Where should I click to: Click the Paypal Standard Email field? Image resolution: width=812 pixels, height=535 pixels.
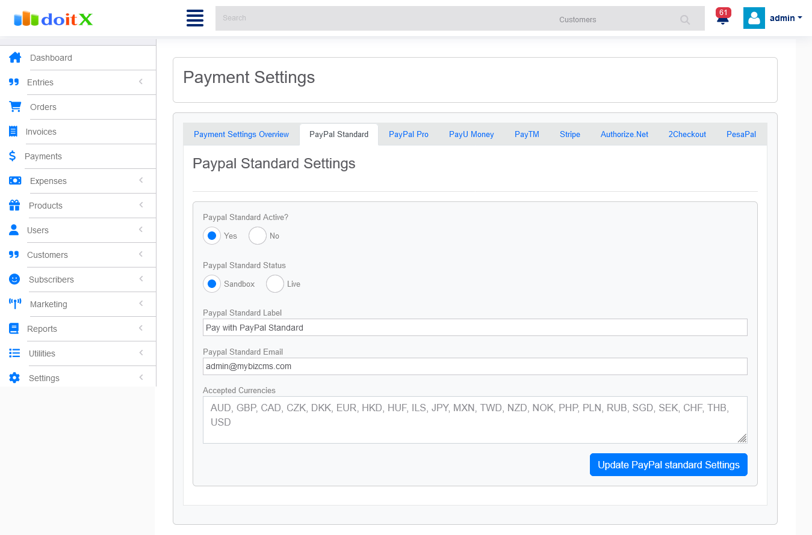(x=475, y=366)
